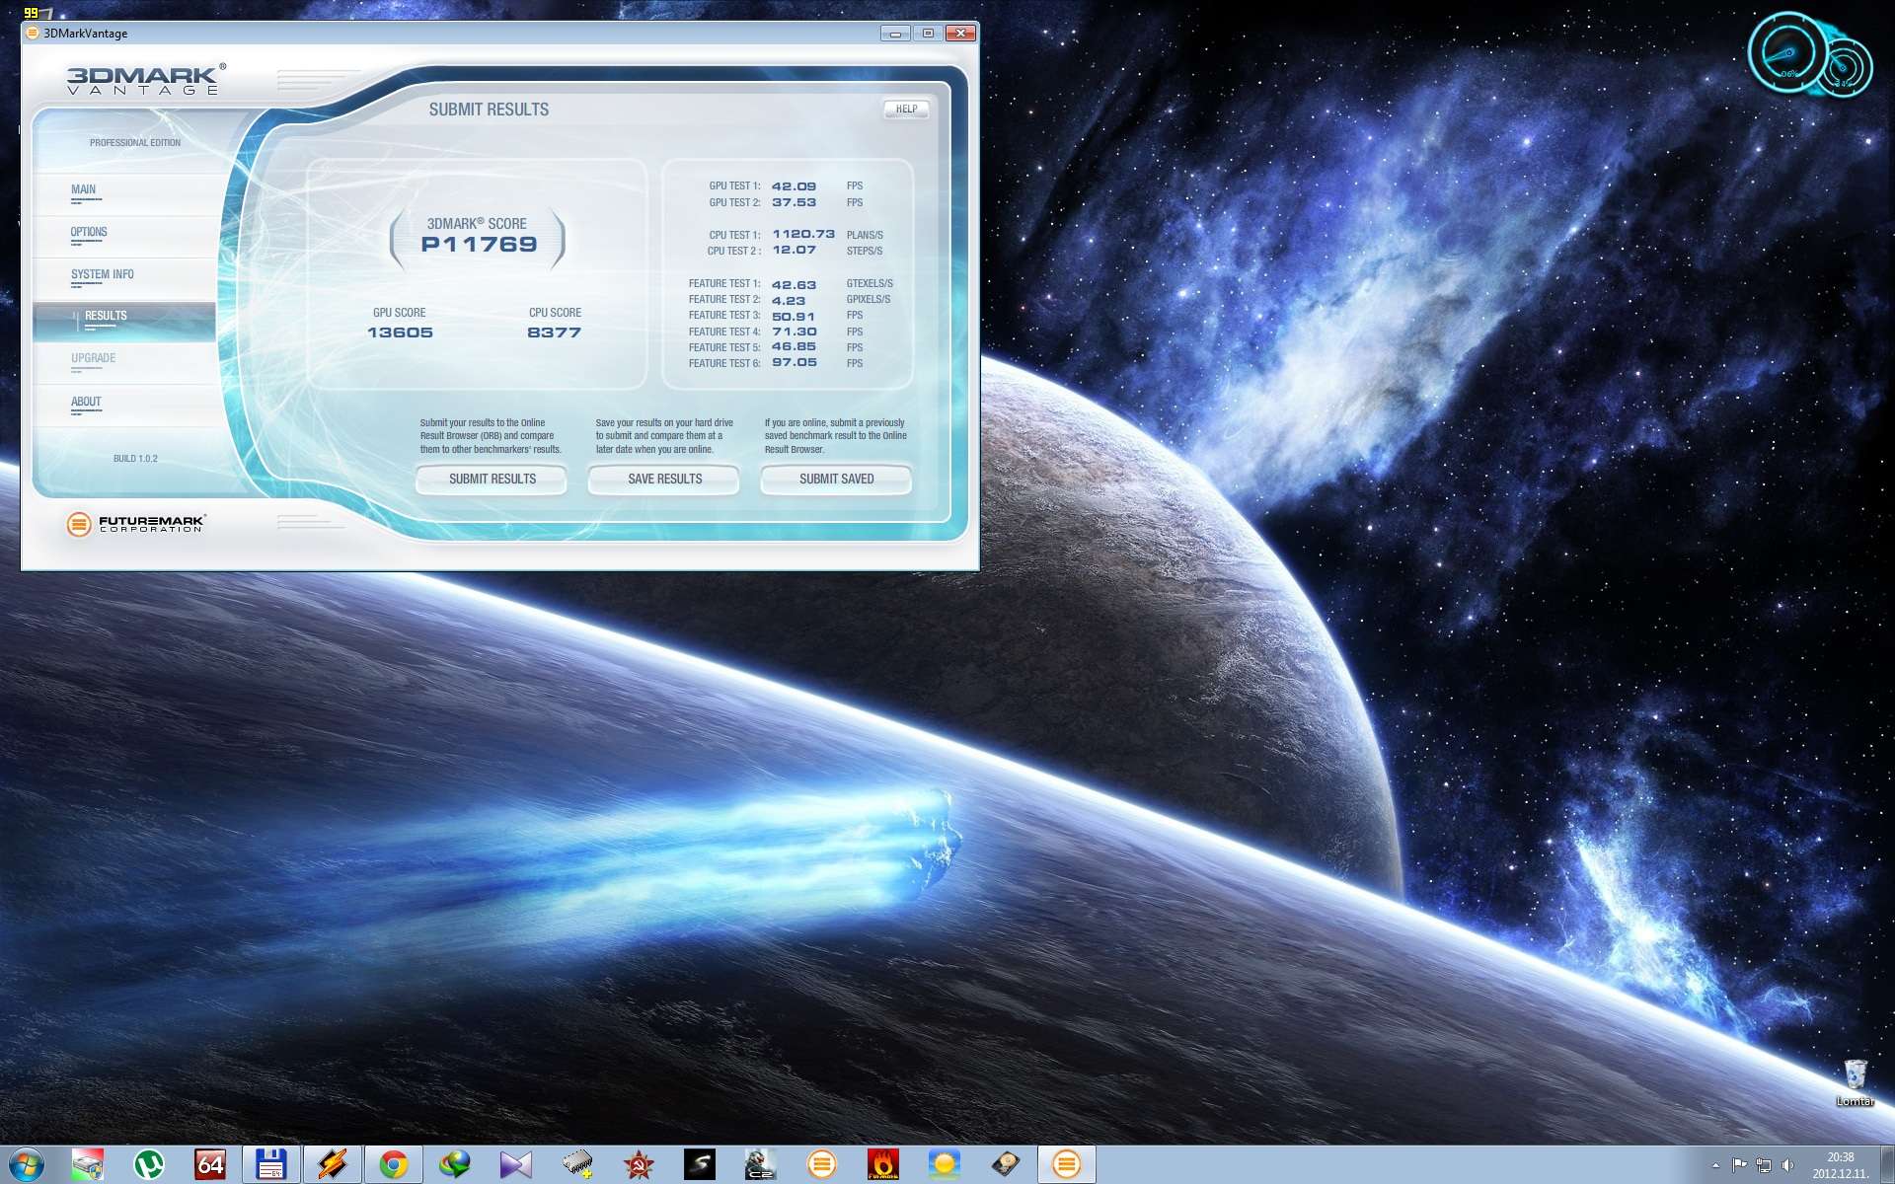
Task: Click GPU Test 2 value 37.53
Action: [794, 202]
